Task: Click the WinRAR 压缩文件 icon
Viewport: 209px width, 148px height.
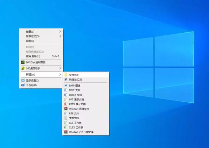Action: tap(66, 109)
